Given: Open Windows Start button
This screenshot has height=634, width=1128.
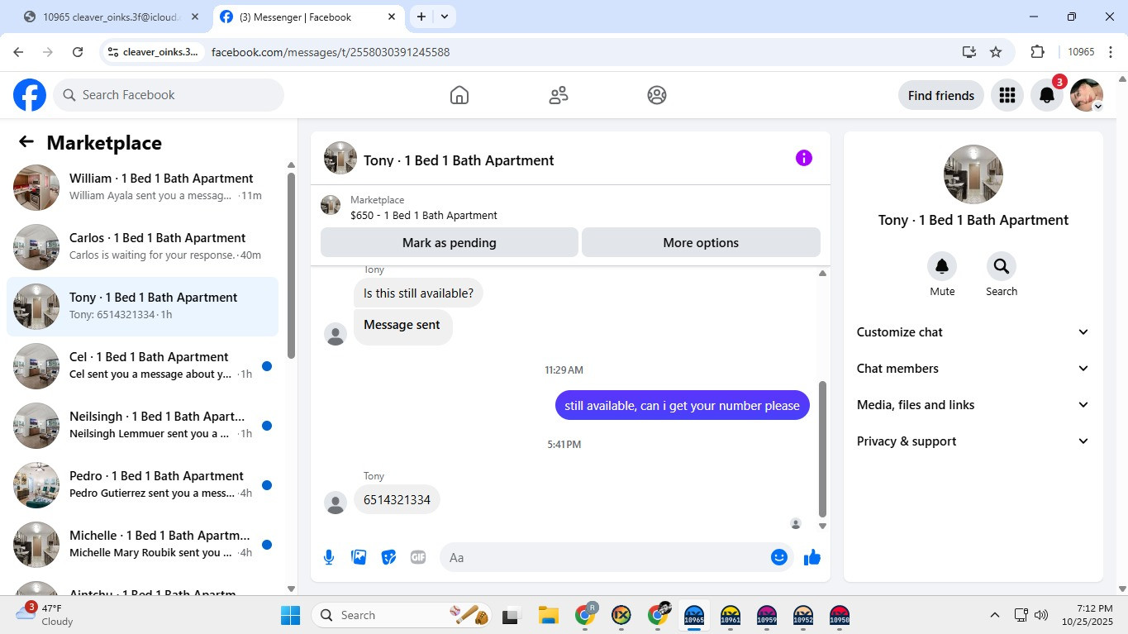Looking at the screenshot, I should [291, 615].
